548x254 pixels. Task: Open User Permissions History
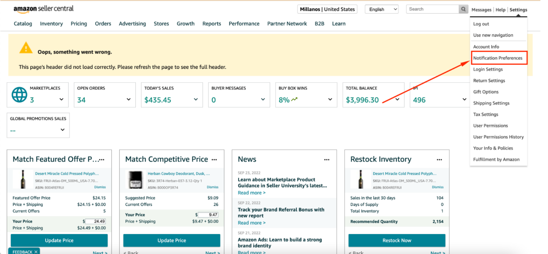point(498,137)
